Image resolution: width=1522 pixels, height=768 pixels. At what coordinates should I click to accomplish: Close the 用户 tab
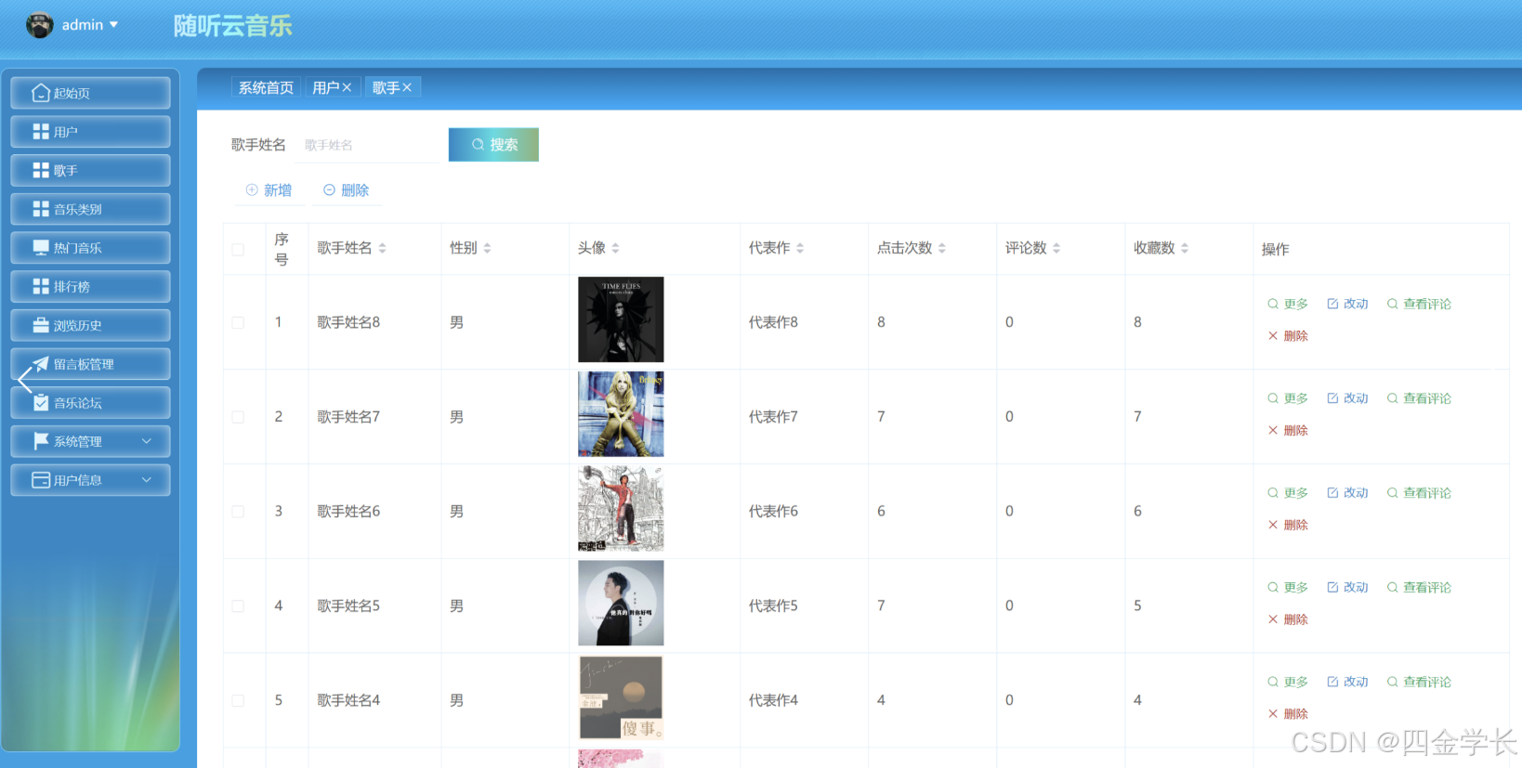click(x=348, y=87)
